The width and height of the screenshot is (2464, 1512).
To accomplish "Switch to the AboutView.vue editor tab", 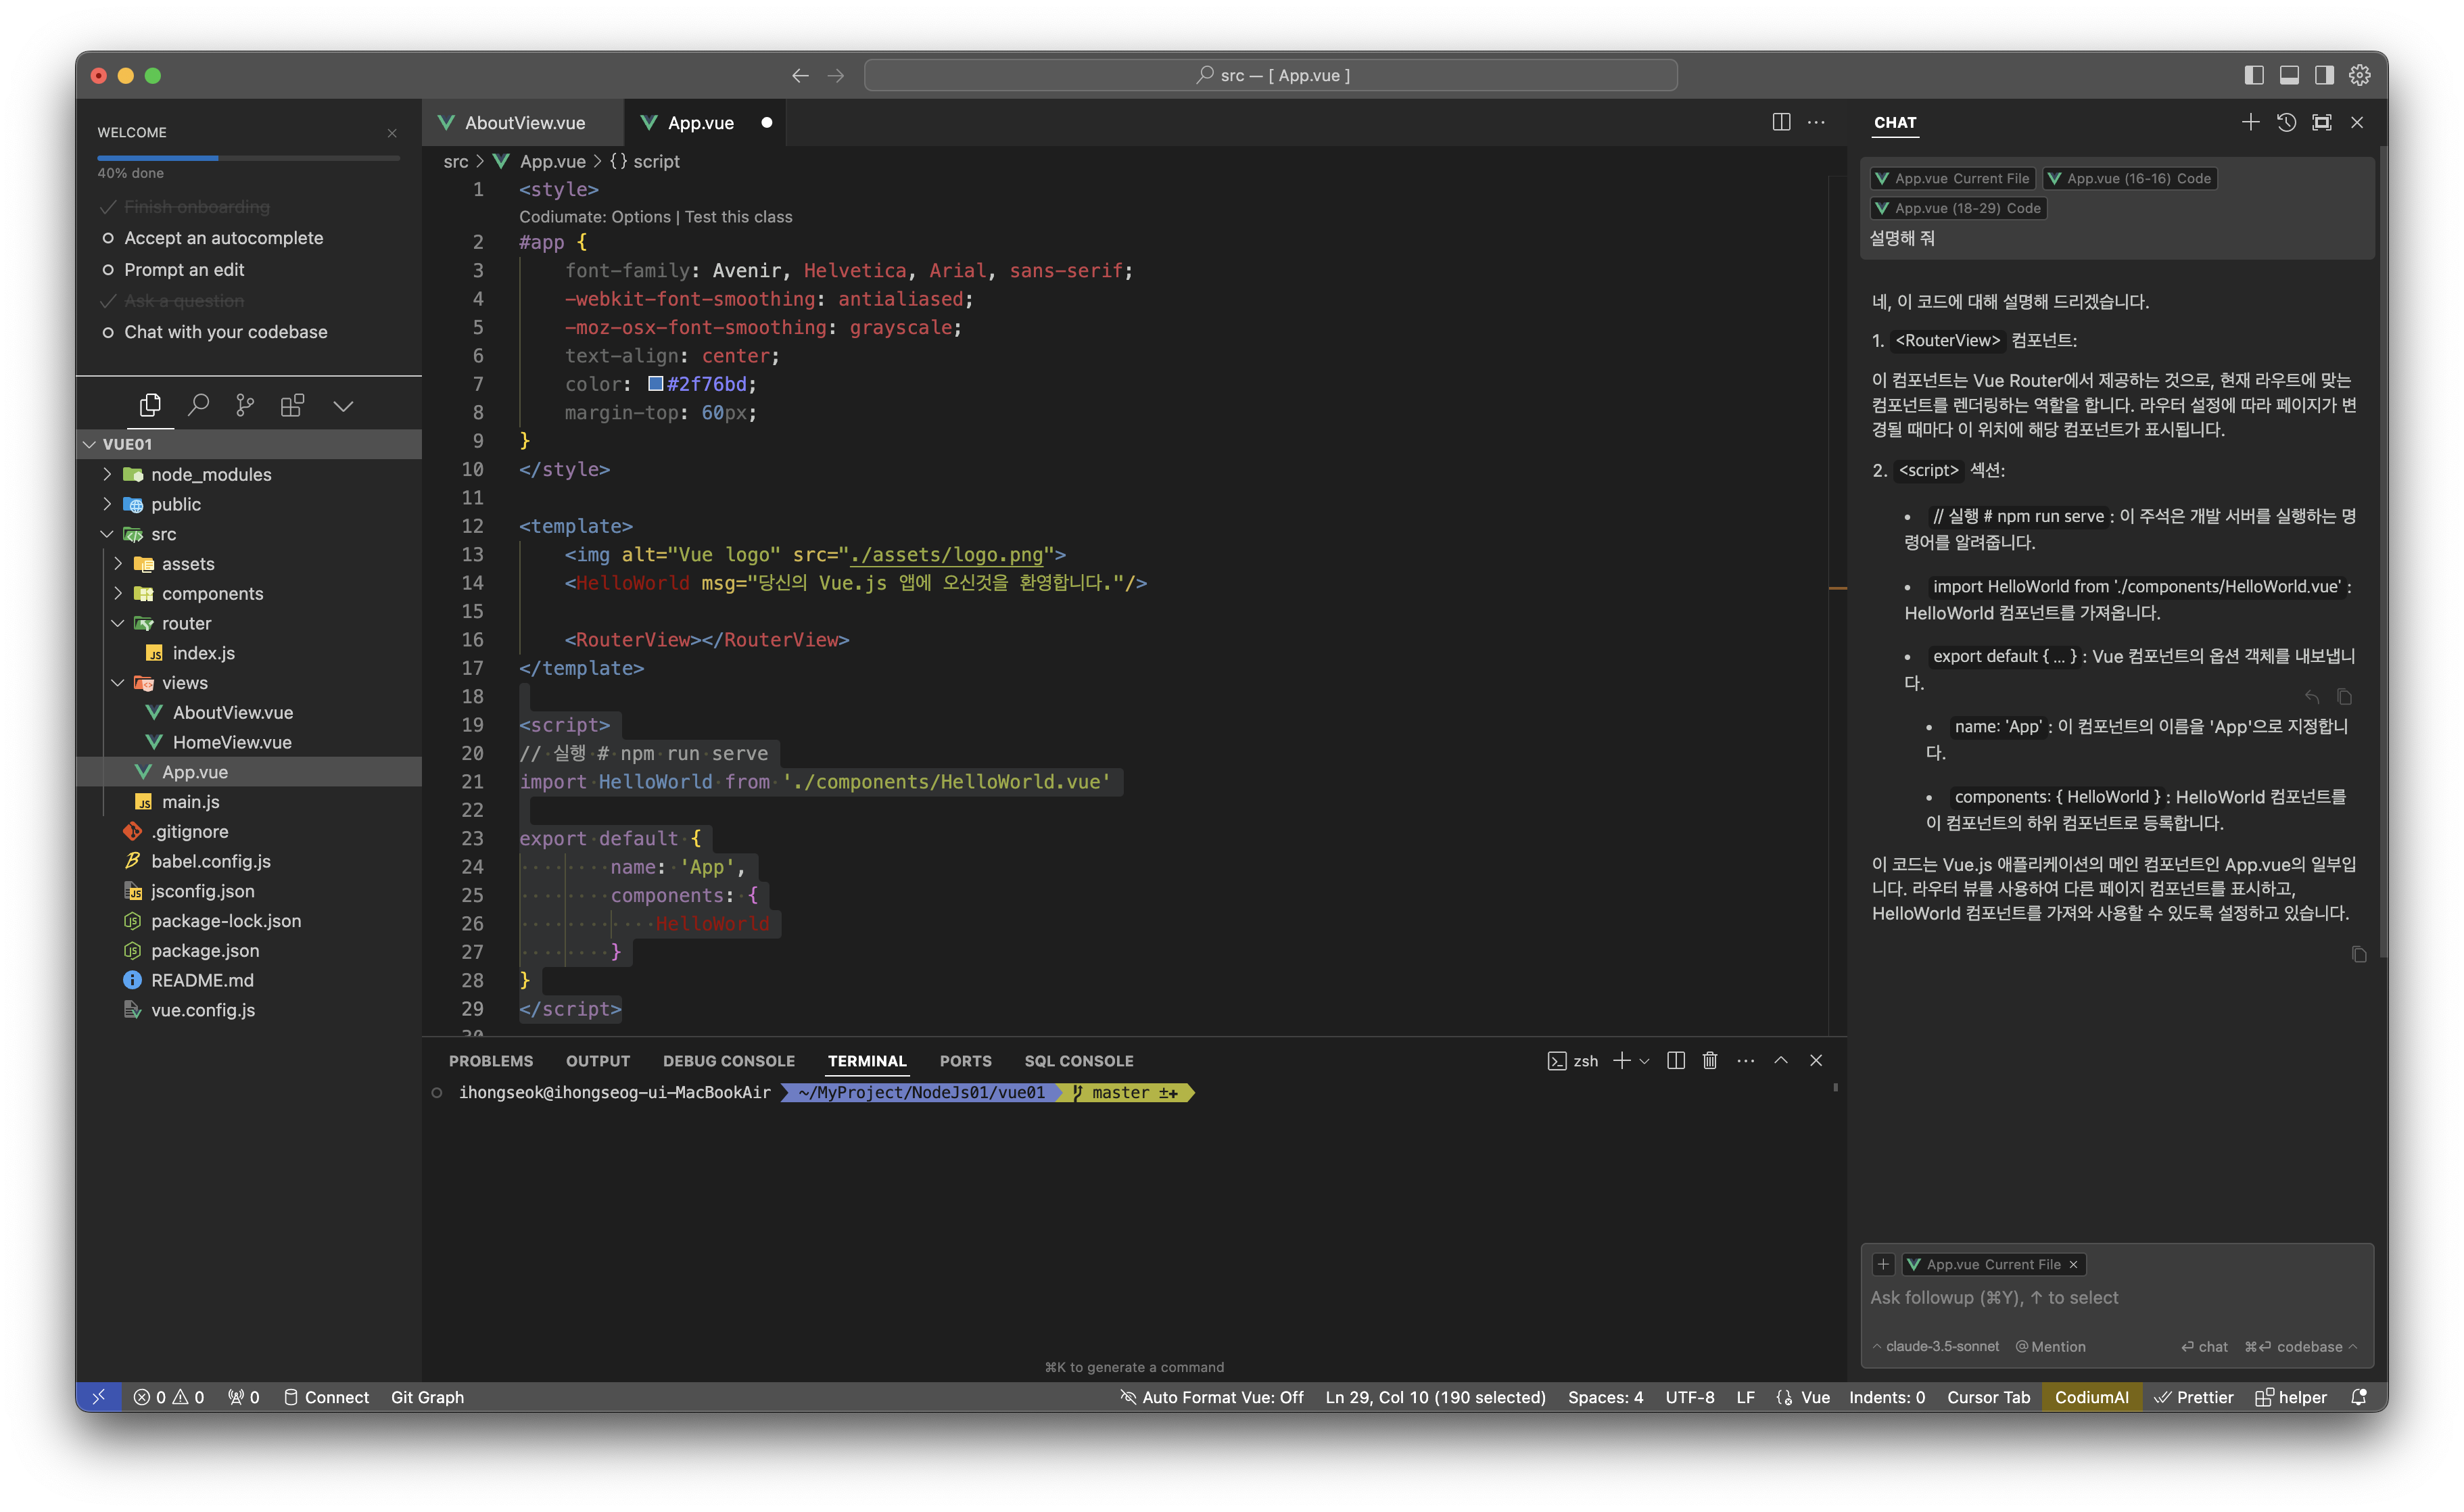I will (524, 123).
